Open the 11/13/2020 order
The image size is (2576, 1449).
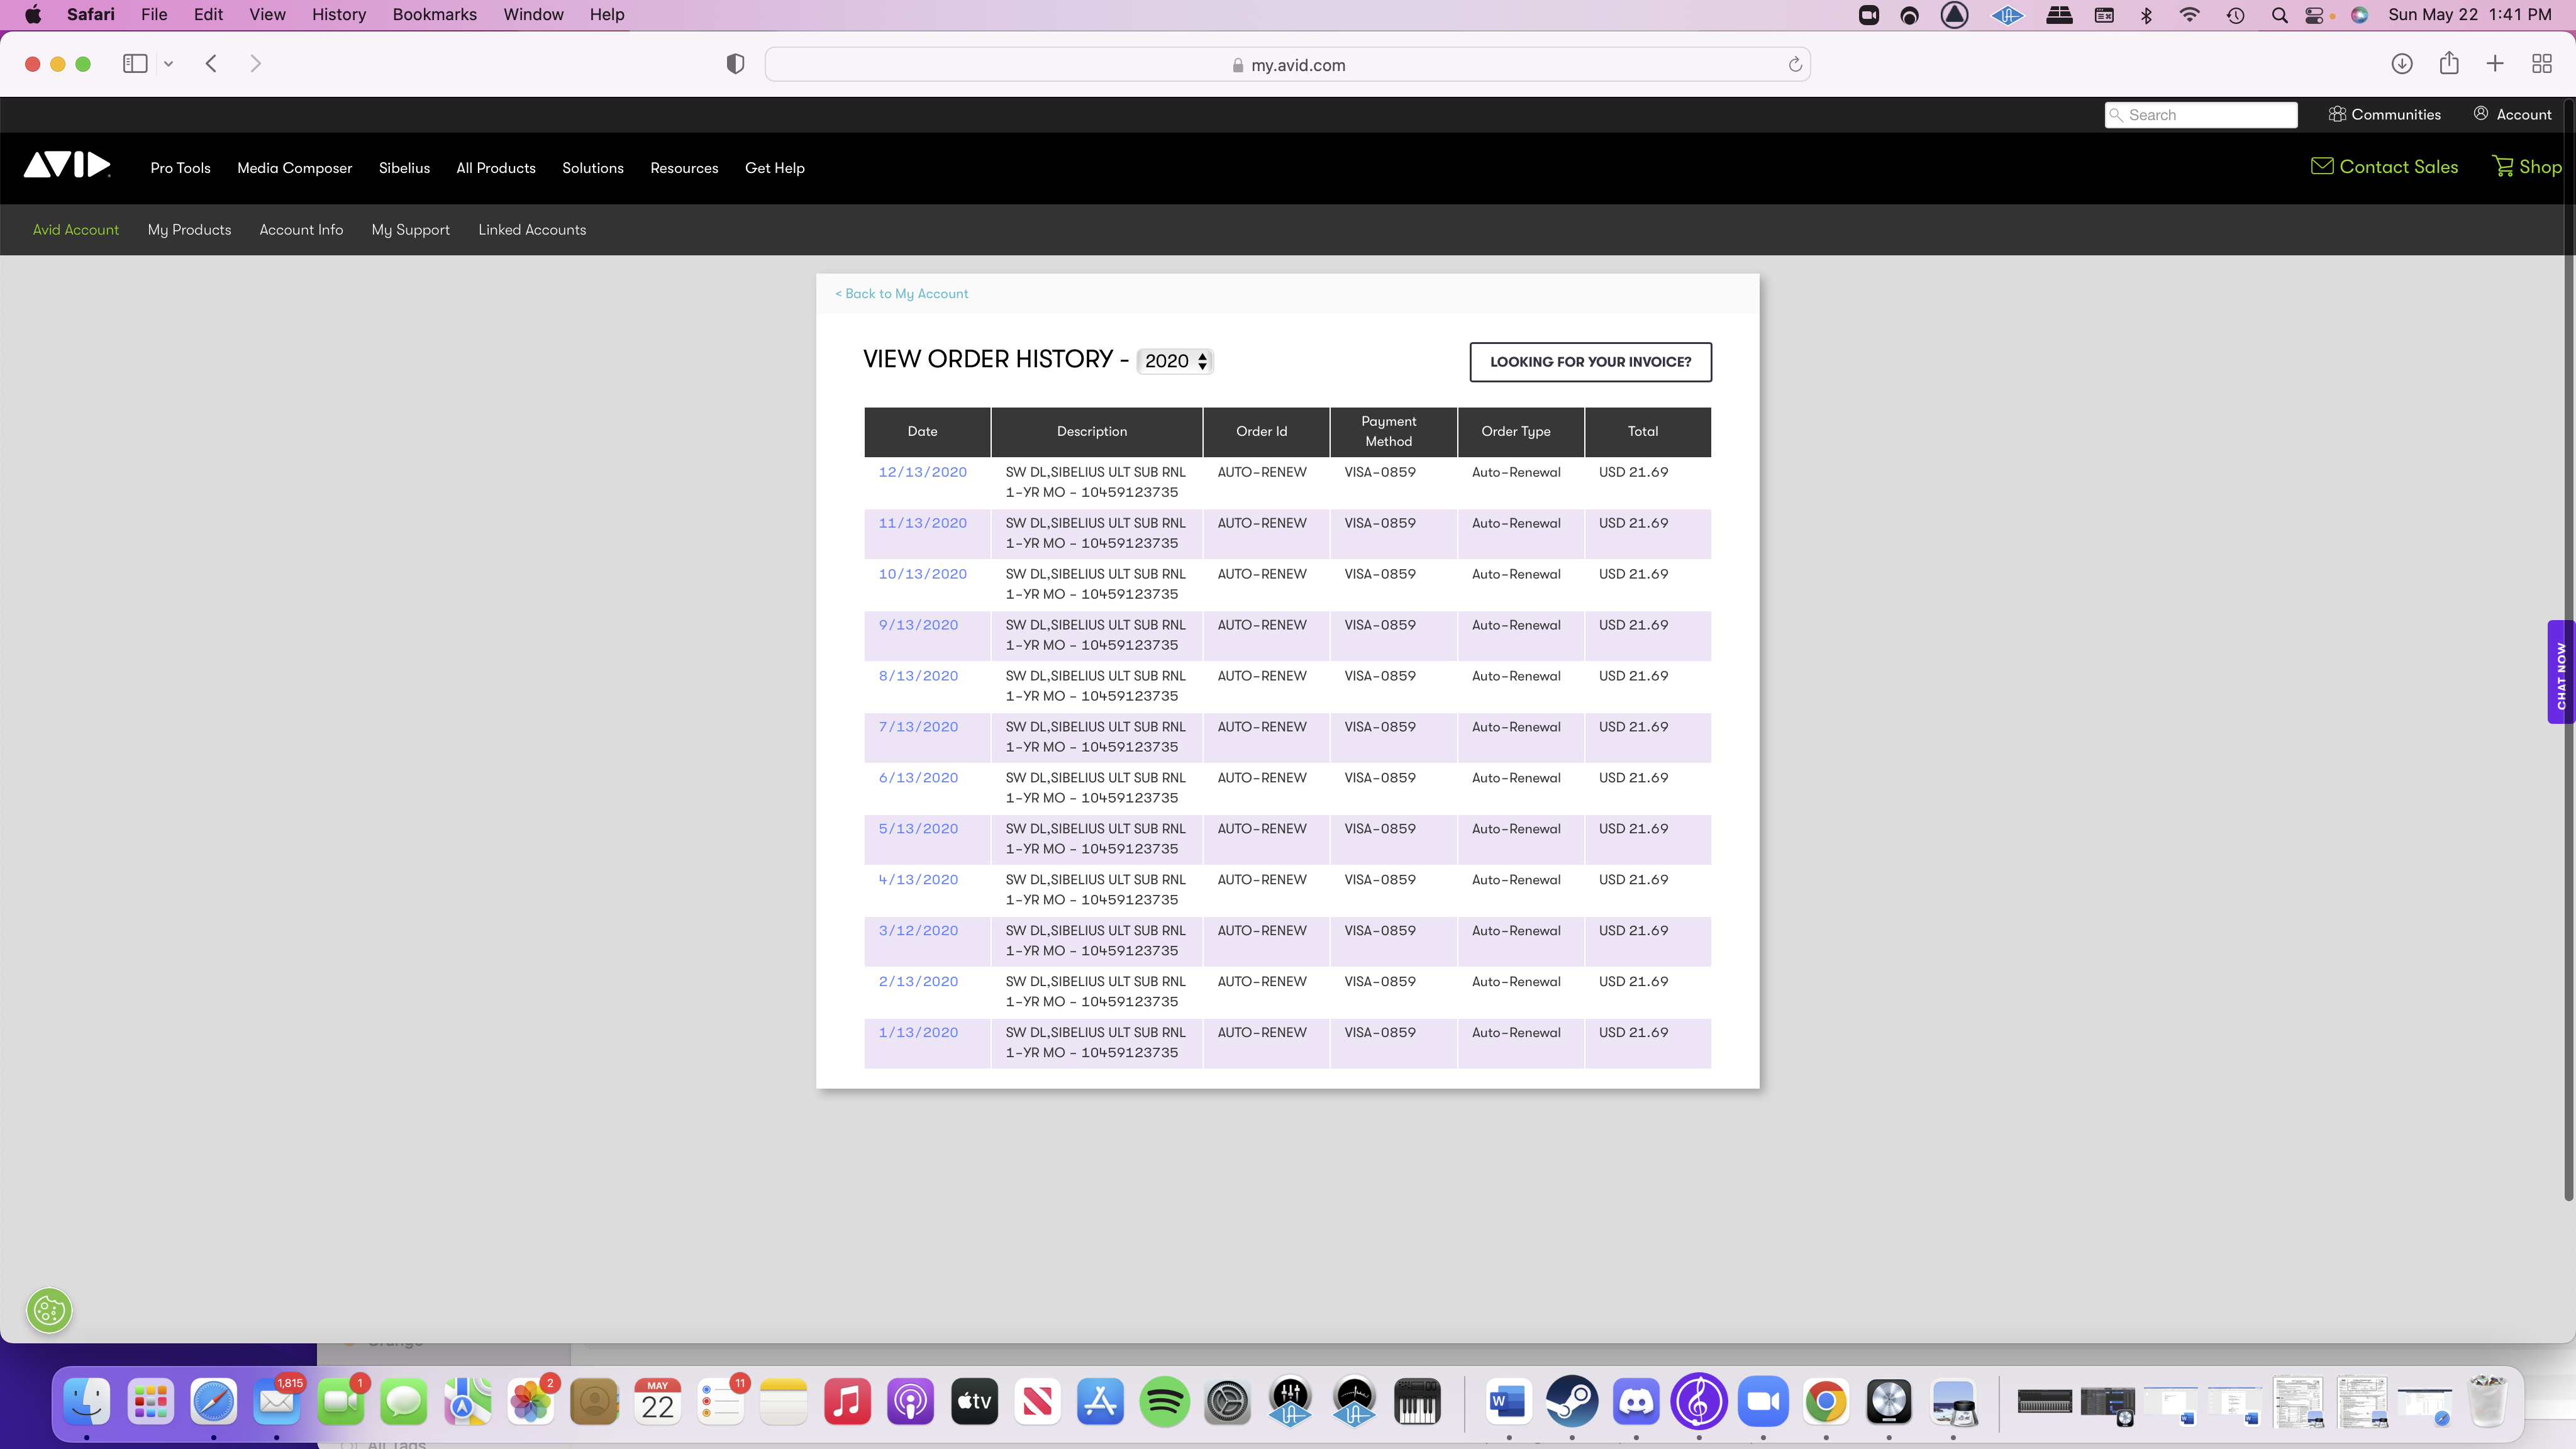tap(922, 523)
